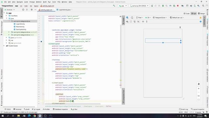This screenshot has height=118, width=209.
Task: Open the Profiler tool window
Action: pos(46,109)
